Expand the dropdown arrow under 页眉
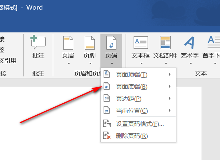220x160 pixels. (69, 64)
